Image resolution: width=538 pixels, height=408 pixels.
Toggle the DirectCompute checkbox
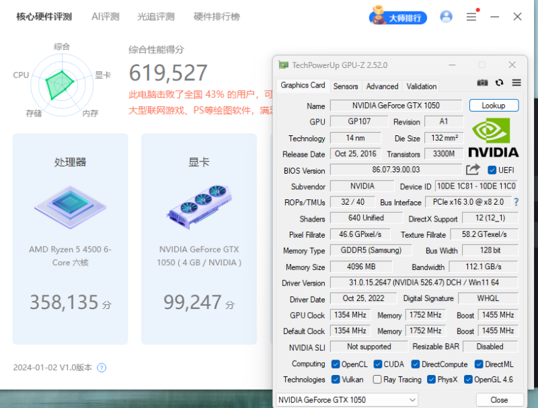click(416, 364)
